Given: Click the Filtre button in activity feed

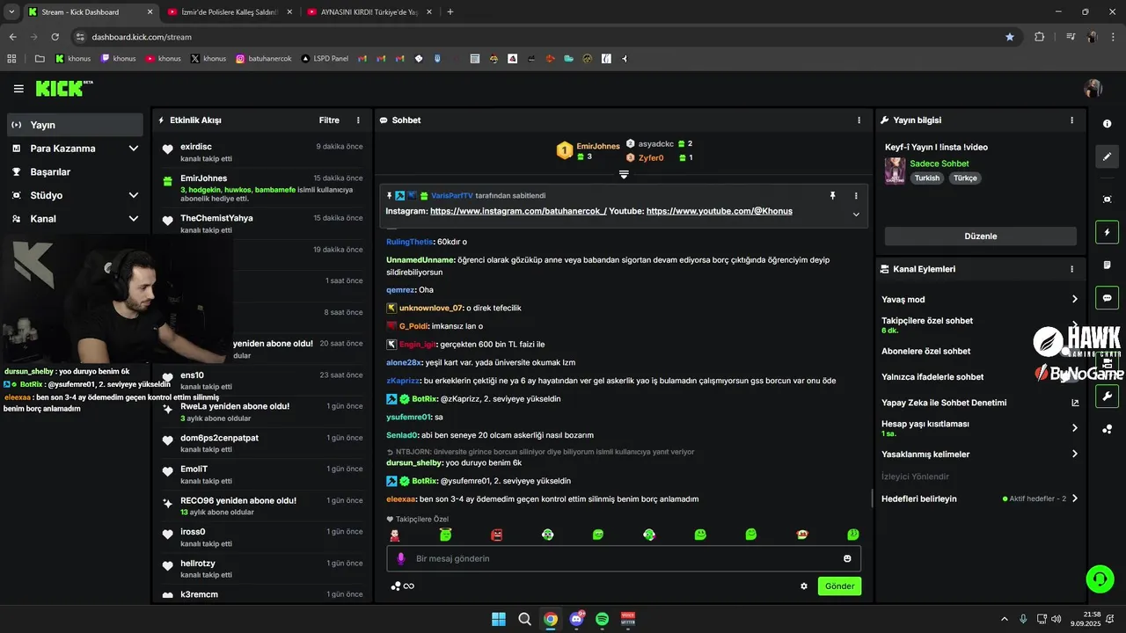Looking at the screenshot, I should [329, 120].
